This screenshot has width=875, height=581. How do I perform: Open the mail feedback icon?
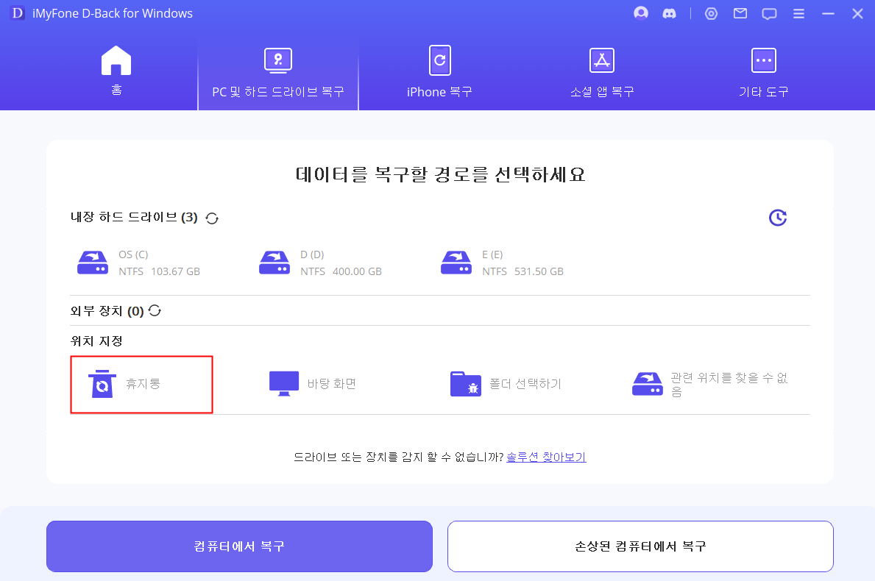click(x=740, y=13)
